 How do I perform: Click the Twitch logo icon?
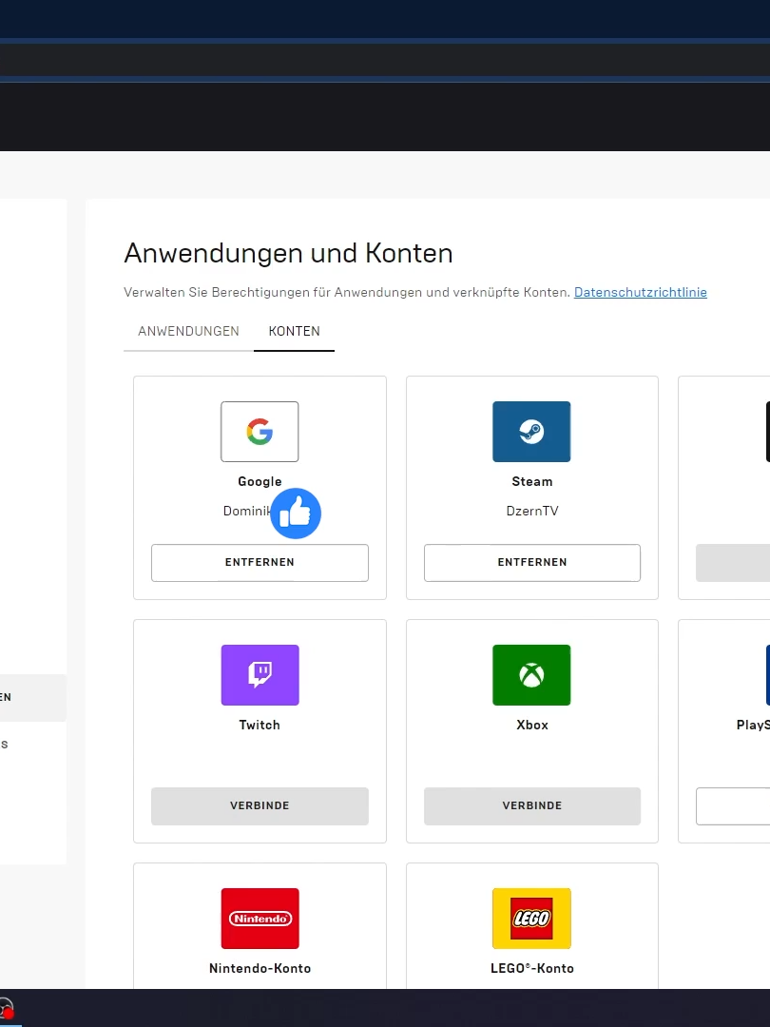click(x=260, y=674)
